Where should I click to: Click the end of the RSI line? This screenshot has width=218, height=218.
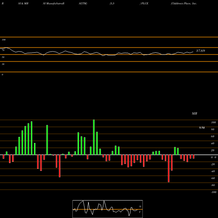click(193, 51)
